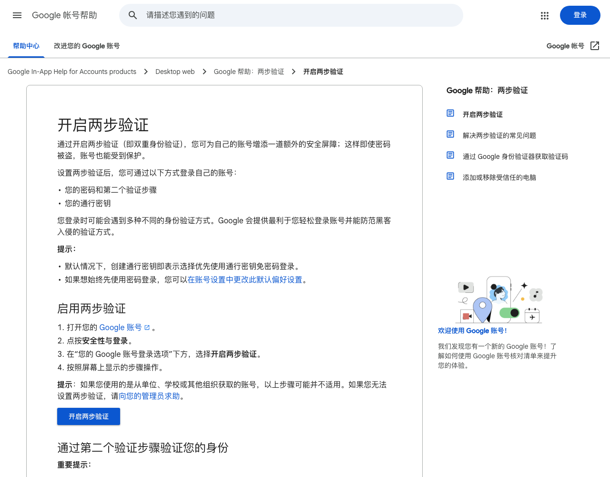
Task: Select sidebar article 添加或移除受信任的电脑
Action: (499, 177)
